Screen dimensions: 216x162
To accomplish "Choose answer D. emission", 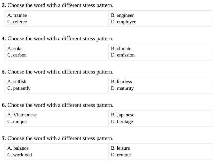I will [x=123, y=55].
